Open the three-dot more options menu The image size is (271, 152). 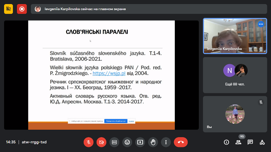tap(166, 142)
